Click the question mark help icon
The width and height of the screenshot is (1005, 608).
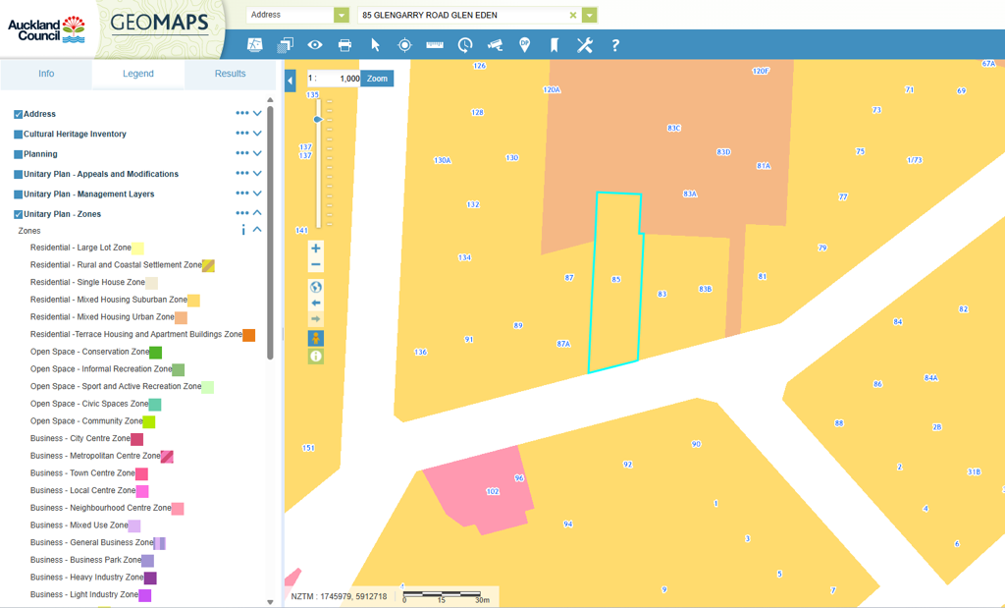click(x=615, y=45)
